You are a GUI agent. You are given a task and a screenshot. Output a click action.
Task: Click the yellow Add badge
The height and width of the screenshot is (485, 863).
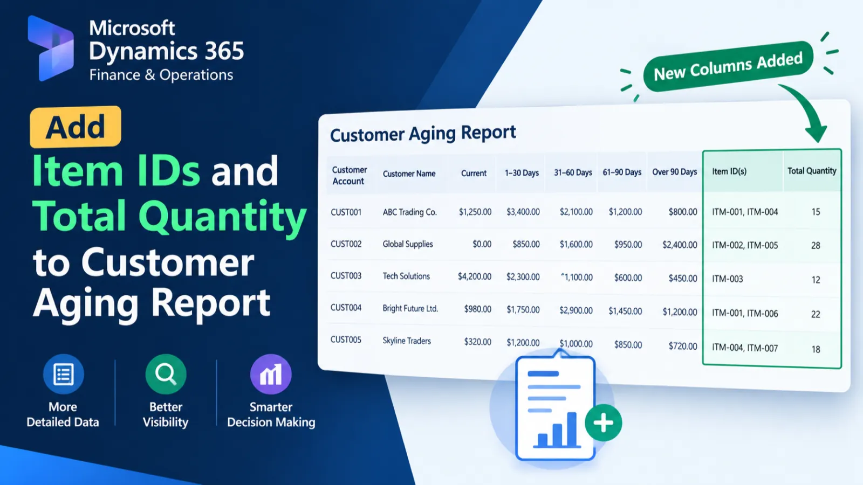76,127
